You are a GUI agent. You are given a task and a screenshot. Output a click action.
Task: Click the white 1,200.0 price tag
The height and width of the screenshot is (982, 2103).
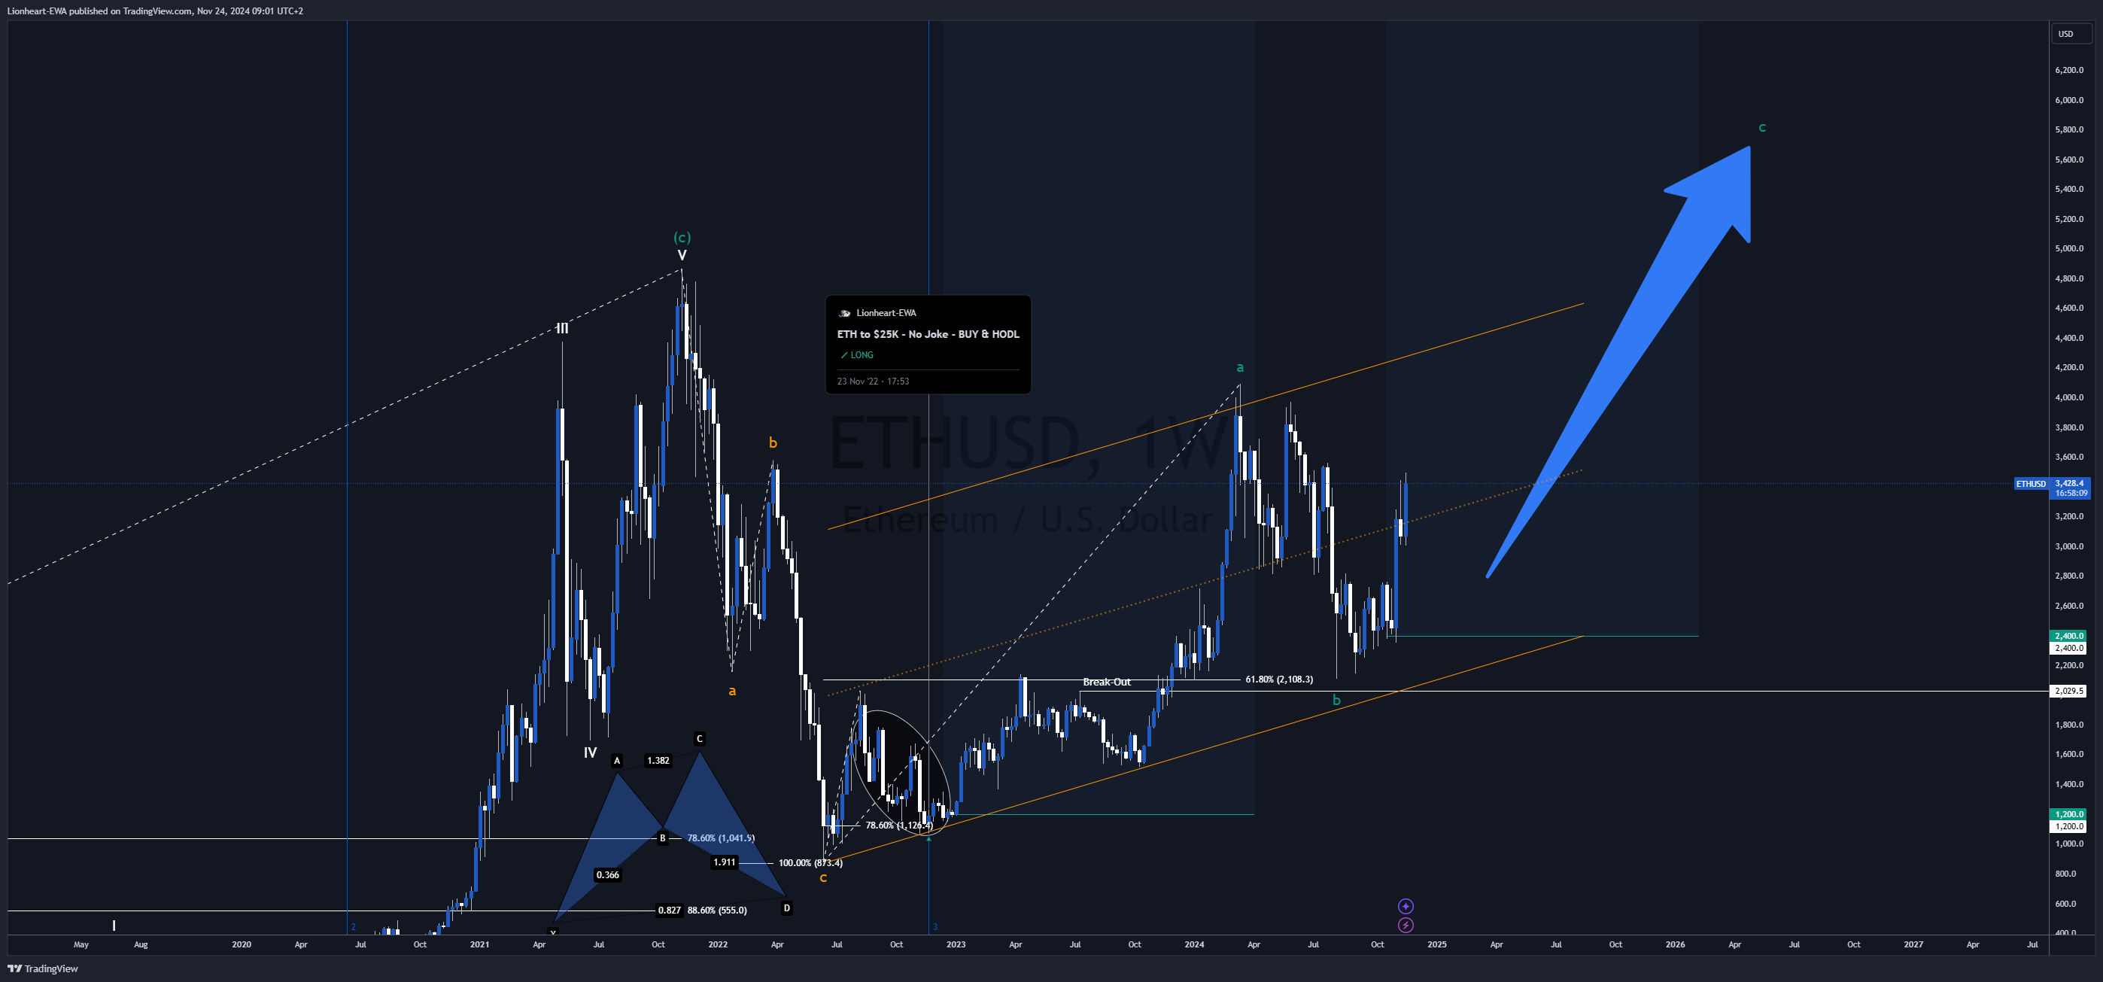click(2068, 826)
